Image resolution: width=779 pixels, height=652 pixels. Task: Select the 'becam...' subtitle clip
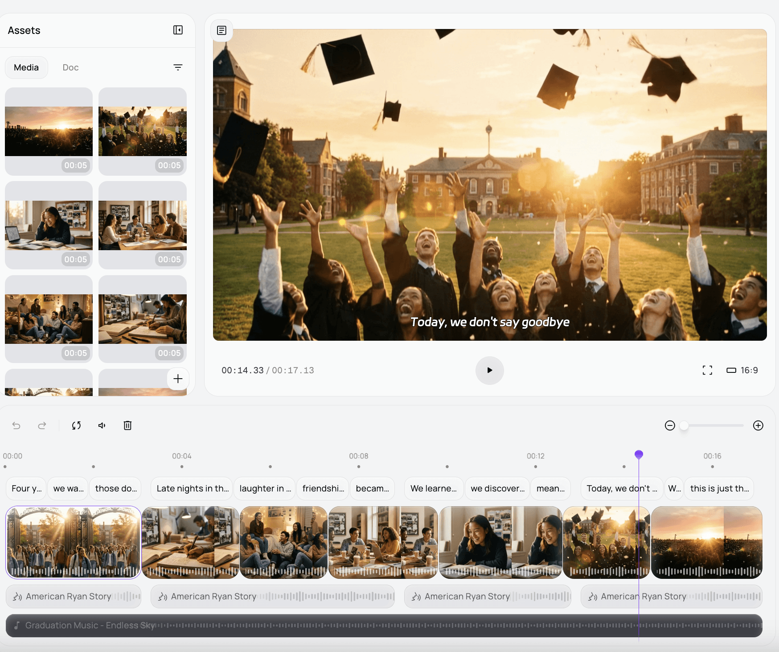point(372,488)
